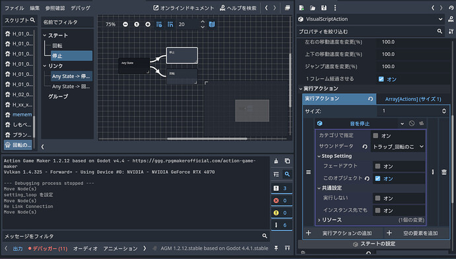Toggle output search magnifier button
Viewport: 456px width, 259px height.
[287, 174]
